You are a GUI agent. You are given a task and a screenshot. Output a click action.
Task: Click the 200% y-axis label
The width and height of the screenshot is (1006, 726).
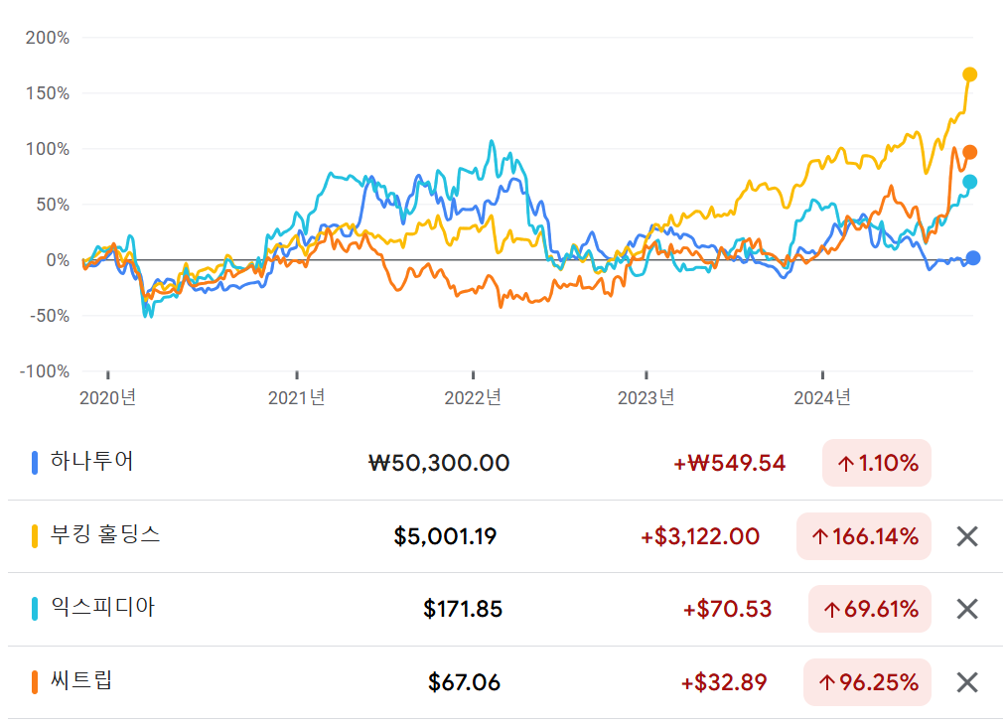click(48, 38)
